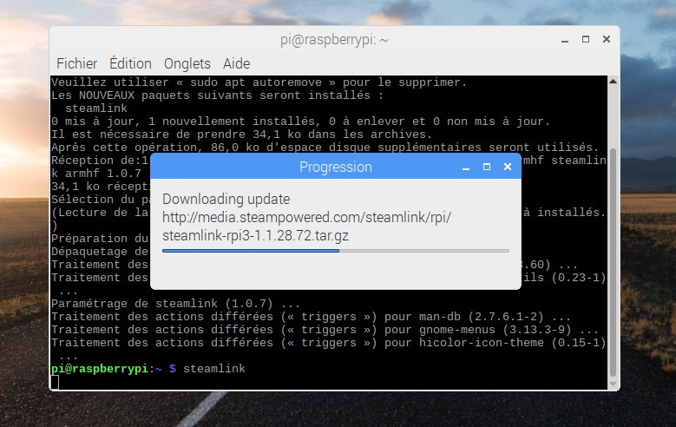Click the hicolor-icon-theme (0.15-1) line
The width and height of the screenshot is (676, 427).
(x=329, y=343)
